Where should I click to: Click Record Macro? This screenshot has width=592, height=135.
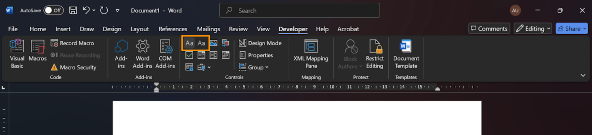pyautogui.click(x=73, y=43)
